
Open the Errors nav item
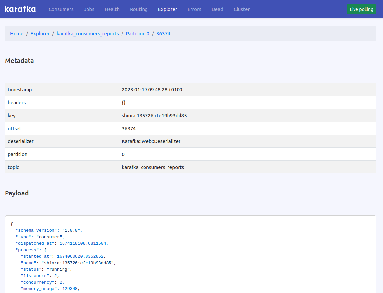[194, 9]
